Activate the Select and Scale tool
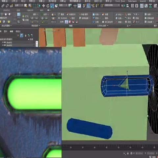Image resolution: width=158 pixels, height=158 pixels. [52, 6]
